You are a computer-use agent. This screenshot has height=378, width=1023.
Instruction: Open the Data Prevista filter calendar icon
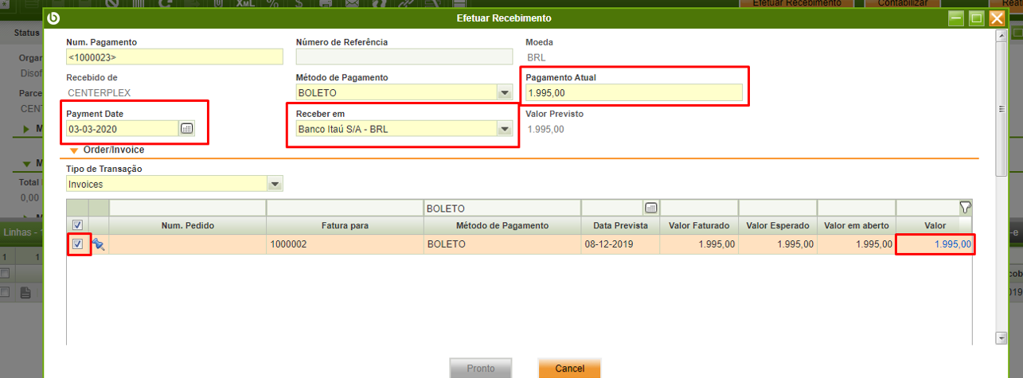(x=650, y=208)
